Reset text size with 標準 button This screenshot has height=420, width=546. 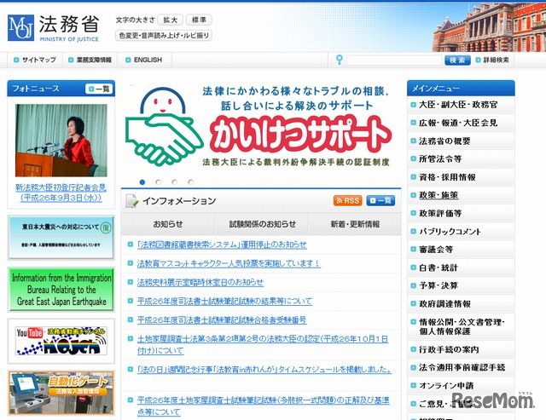pos(199,20)
